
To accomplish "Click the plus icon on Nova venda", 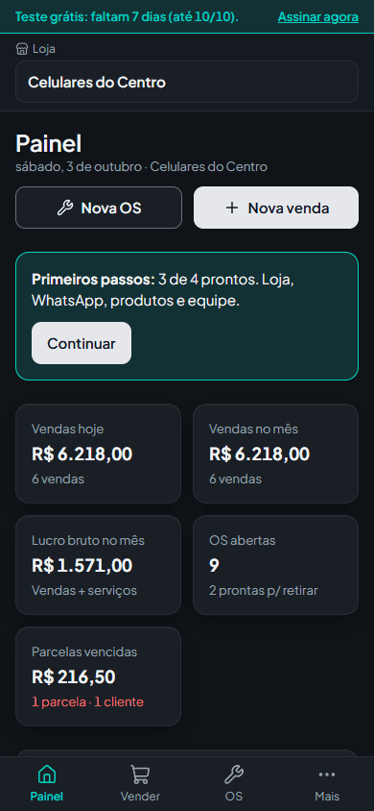I will [232, 208].
